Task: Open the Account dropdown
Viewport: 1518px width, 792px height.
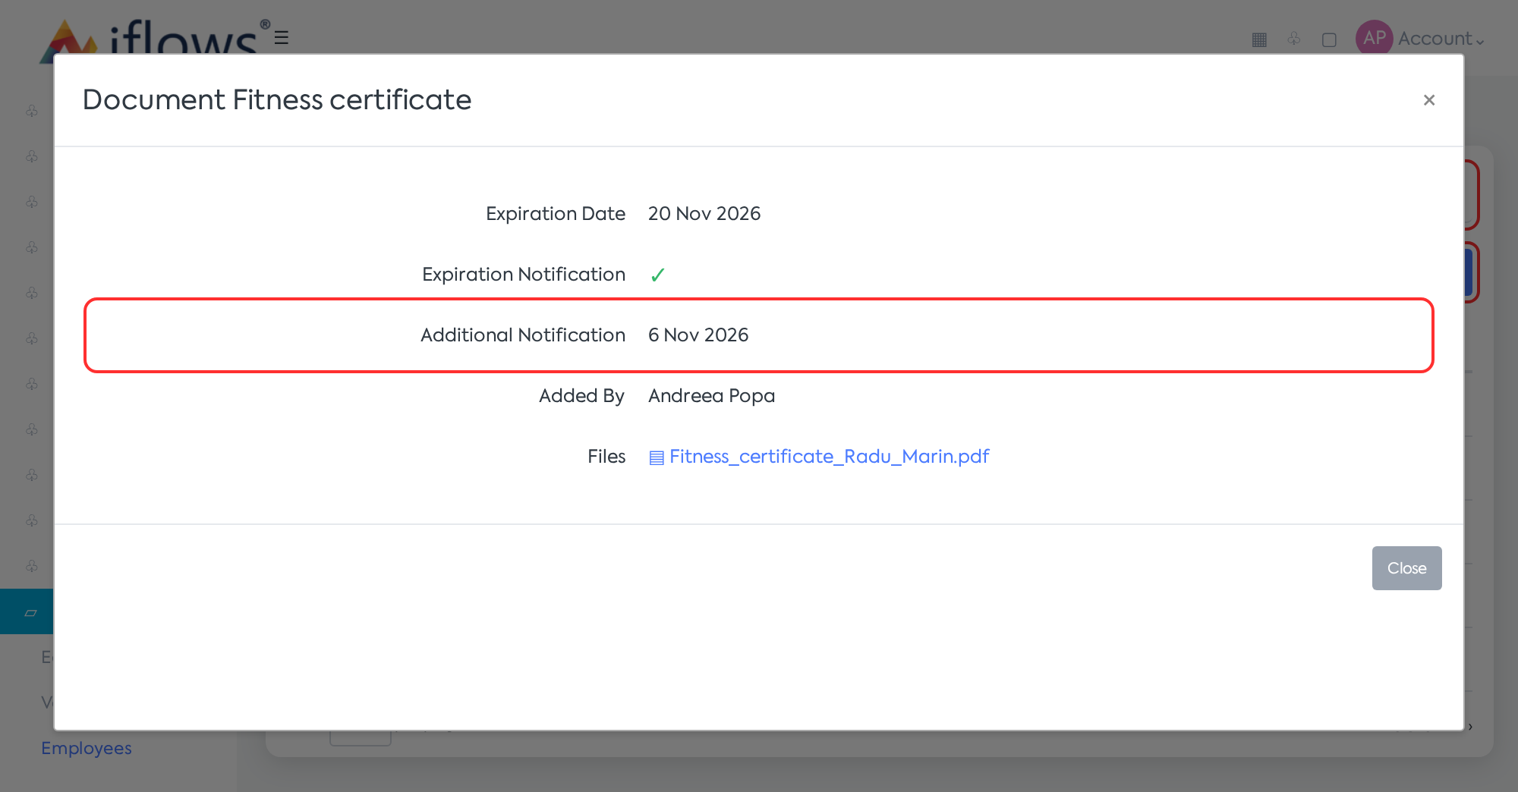Action: [x=1441, y=39]
